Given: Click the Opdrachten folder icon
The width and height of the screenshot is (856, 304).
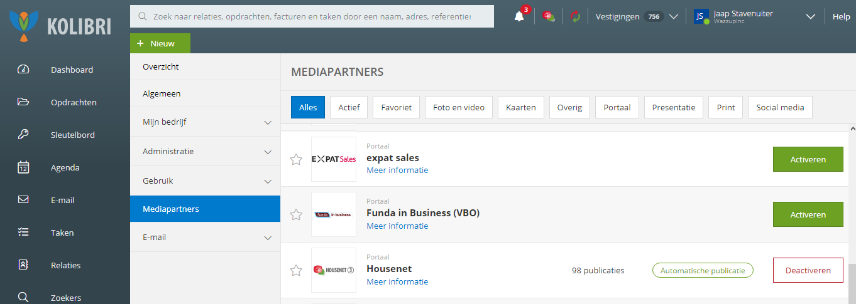Looking at the screenshot, I should [x=23, y=102].
